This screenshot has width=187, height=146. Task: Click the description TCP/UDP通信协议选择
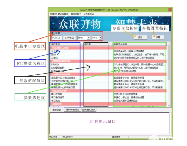point(125,71)
